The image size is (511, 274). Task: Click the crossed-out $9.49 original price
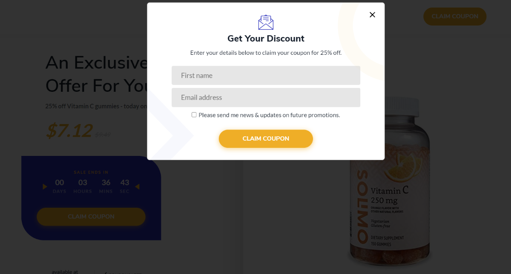pos(103,134)
